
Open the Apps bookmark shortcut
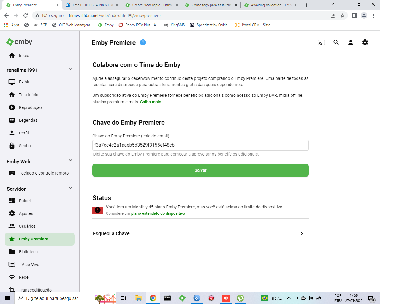coord(12,25)
